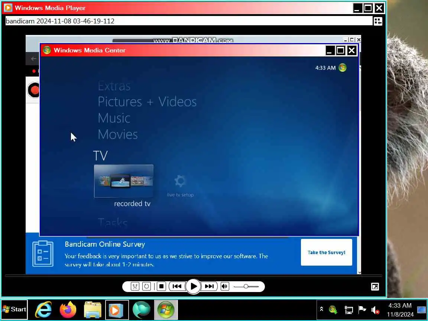
Task: Click the Bandicam window back arrow
Action: (33, 59)
